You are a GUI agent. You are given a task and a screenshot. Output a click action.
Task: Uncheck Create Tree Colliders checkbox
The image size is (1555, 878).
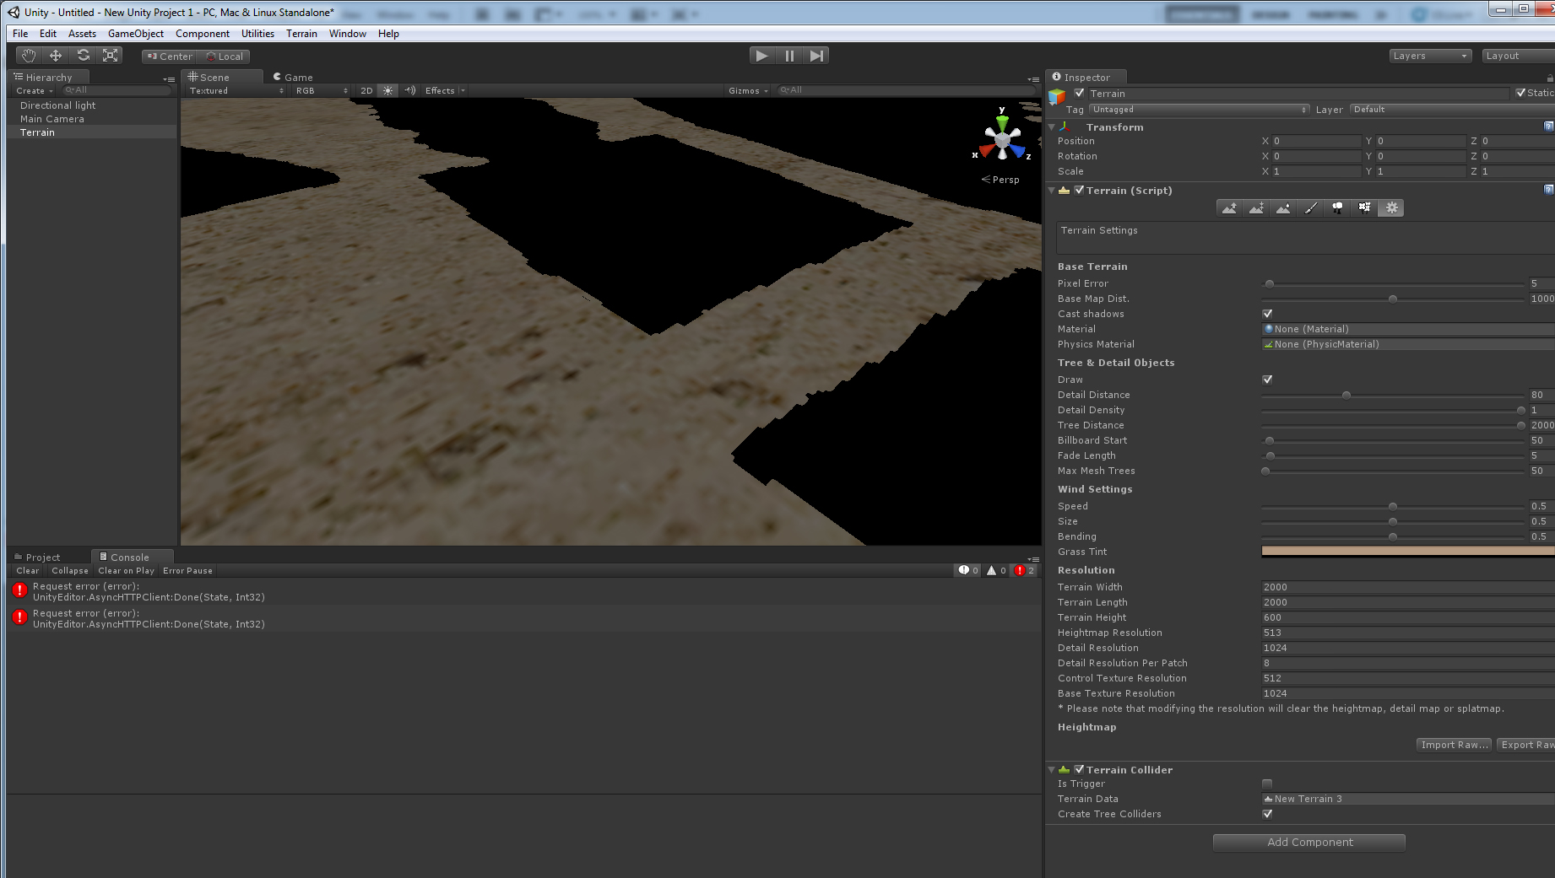pyautogui.click(x=1267, y=814)
